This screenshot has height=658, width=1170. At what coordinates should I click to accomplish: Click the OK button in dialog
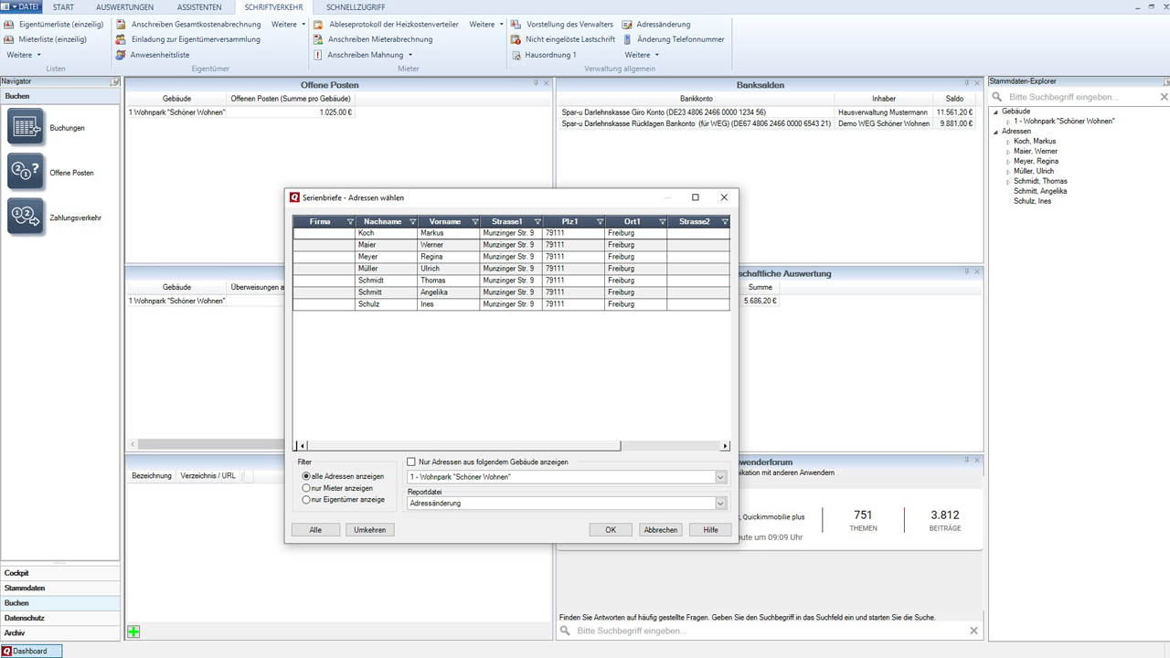point(611,530)
